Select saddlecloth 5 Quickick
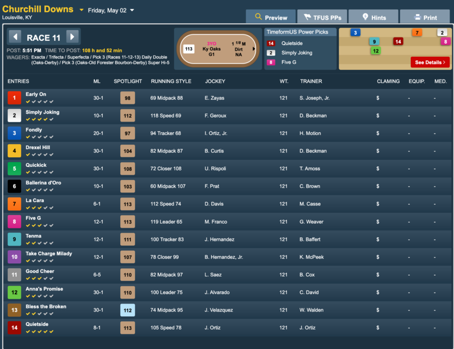 click(x=14, y=169)
